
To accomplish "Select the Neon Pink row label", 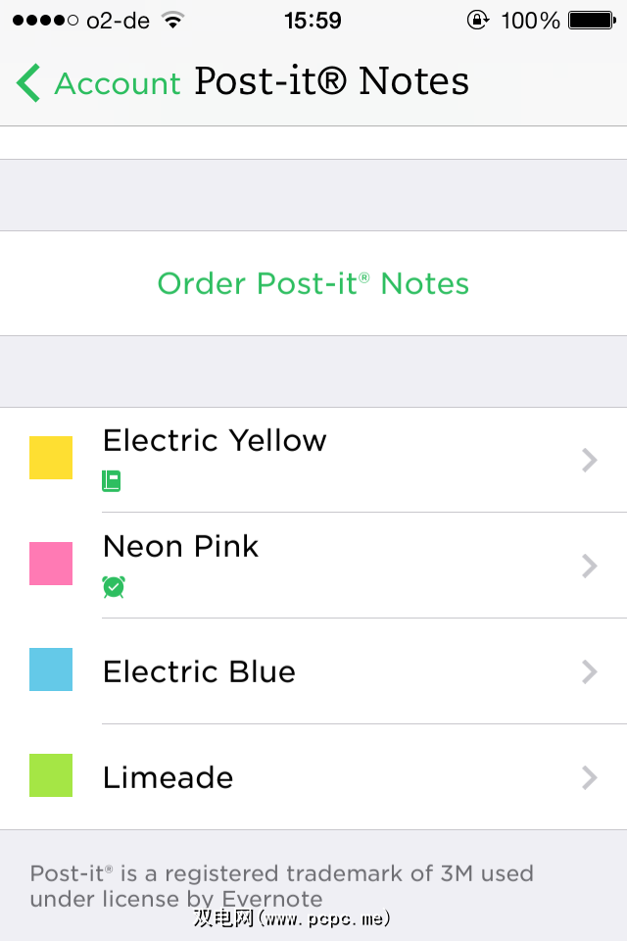I will coord(181,547).
